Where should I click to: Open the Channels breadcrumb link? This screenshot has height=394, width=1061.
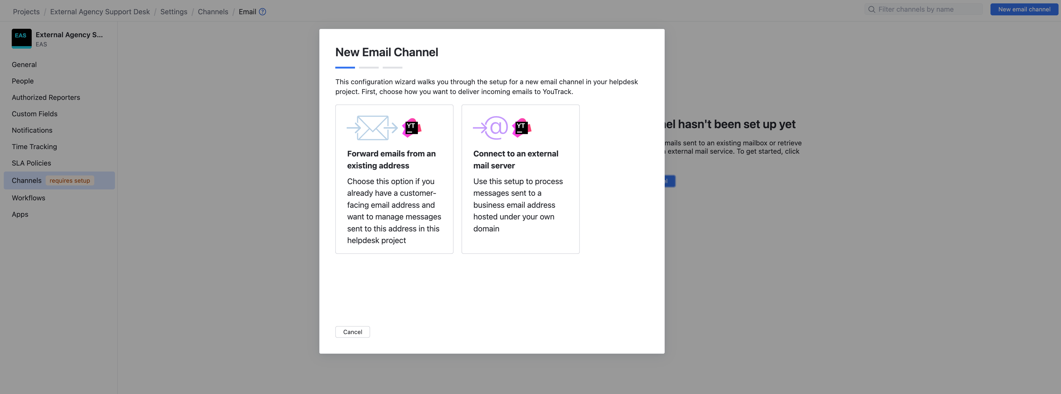pyautogui.click(x=213, y=11)
